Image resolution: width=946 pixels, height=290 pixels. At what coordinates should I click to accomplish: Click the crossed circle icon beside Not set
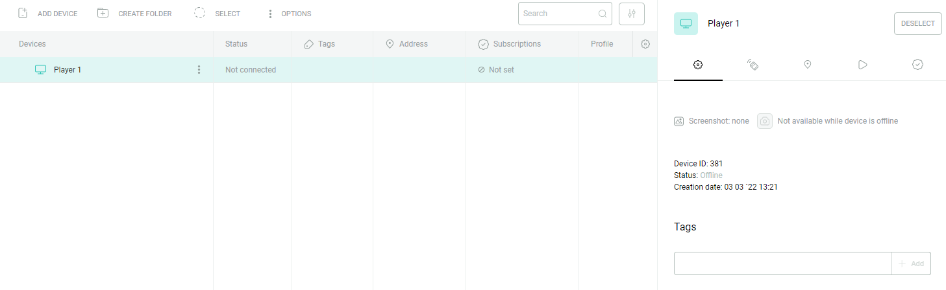(x=481, y=70)
